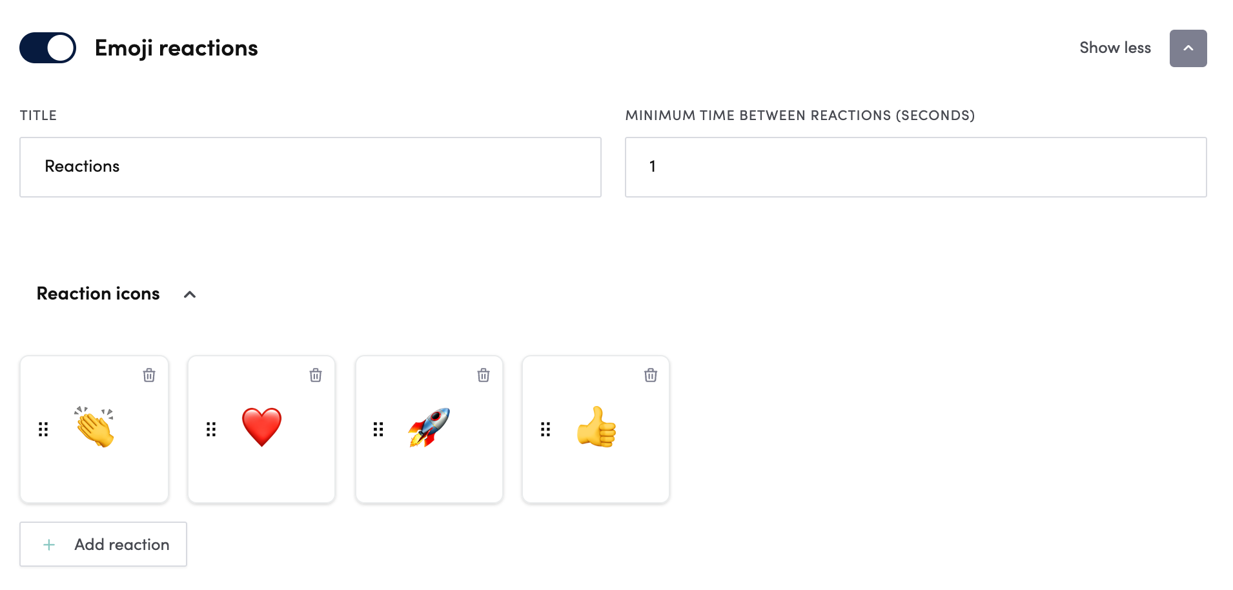1233x590 pixels.
Task: Delete the thumbs up reaction
Action: [x=651, y=375]
